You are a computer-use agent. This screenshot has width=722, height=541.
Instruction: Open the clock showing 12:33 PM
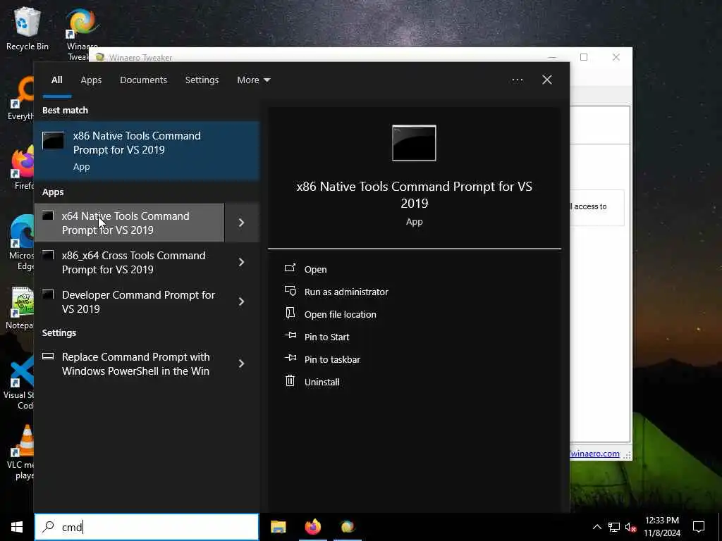coord(661,527)
